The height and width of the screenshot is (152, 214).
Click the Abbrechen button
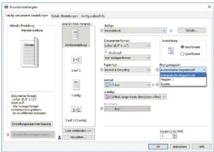click(180, 147)
